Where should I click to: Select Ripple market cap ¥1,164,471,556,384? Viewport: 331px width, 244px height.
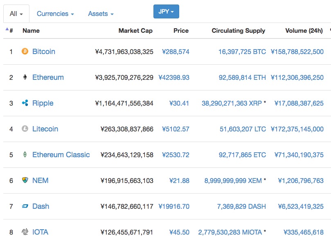tap(124, 103)
